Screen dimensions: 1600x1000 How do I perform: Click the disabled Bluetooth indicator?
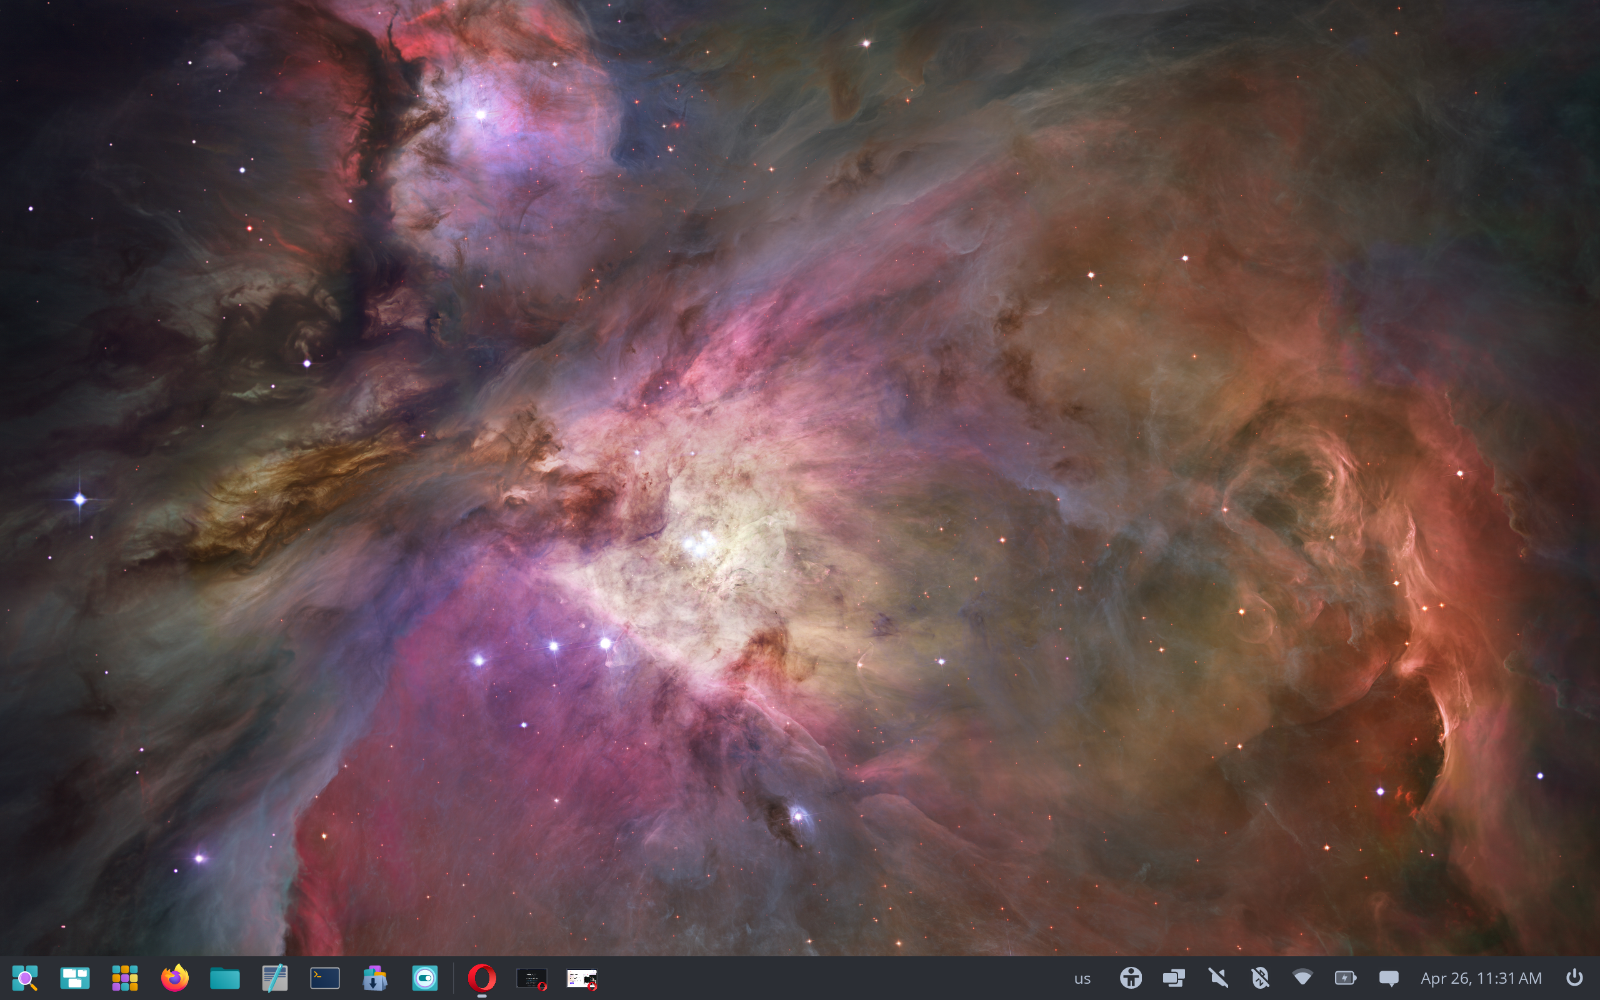[x=1260, y=977]
